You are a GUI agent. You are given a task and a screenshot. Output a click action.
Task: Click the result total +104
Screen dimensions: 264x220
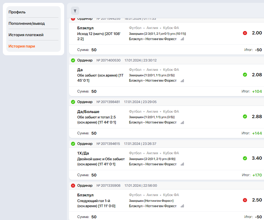pos(257,91)
